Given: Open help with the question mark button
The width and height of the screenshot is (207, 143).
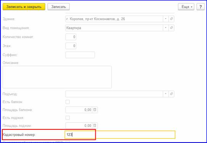Looking at the screenshot, I should click(x=201, y=7).
